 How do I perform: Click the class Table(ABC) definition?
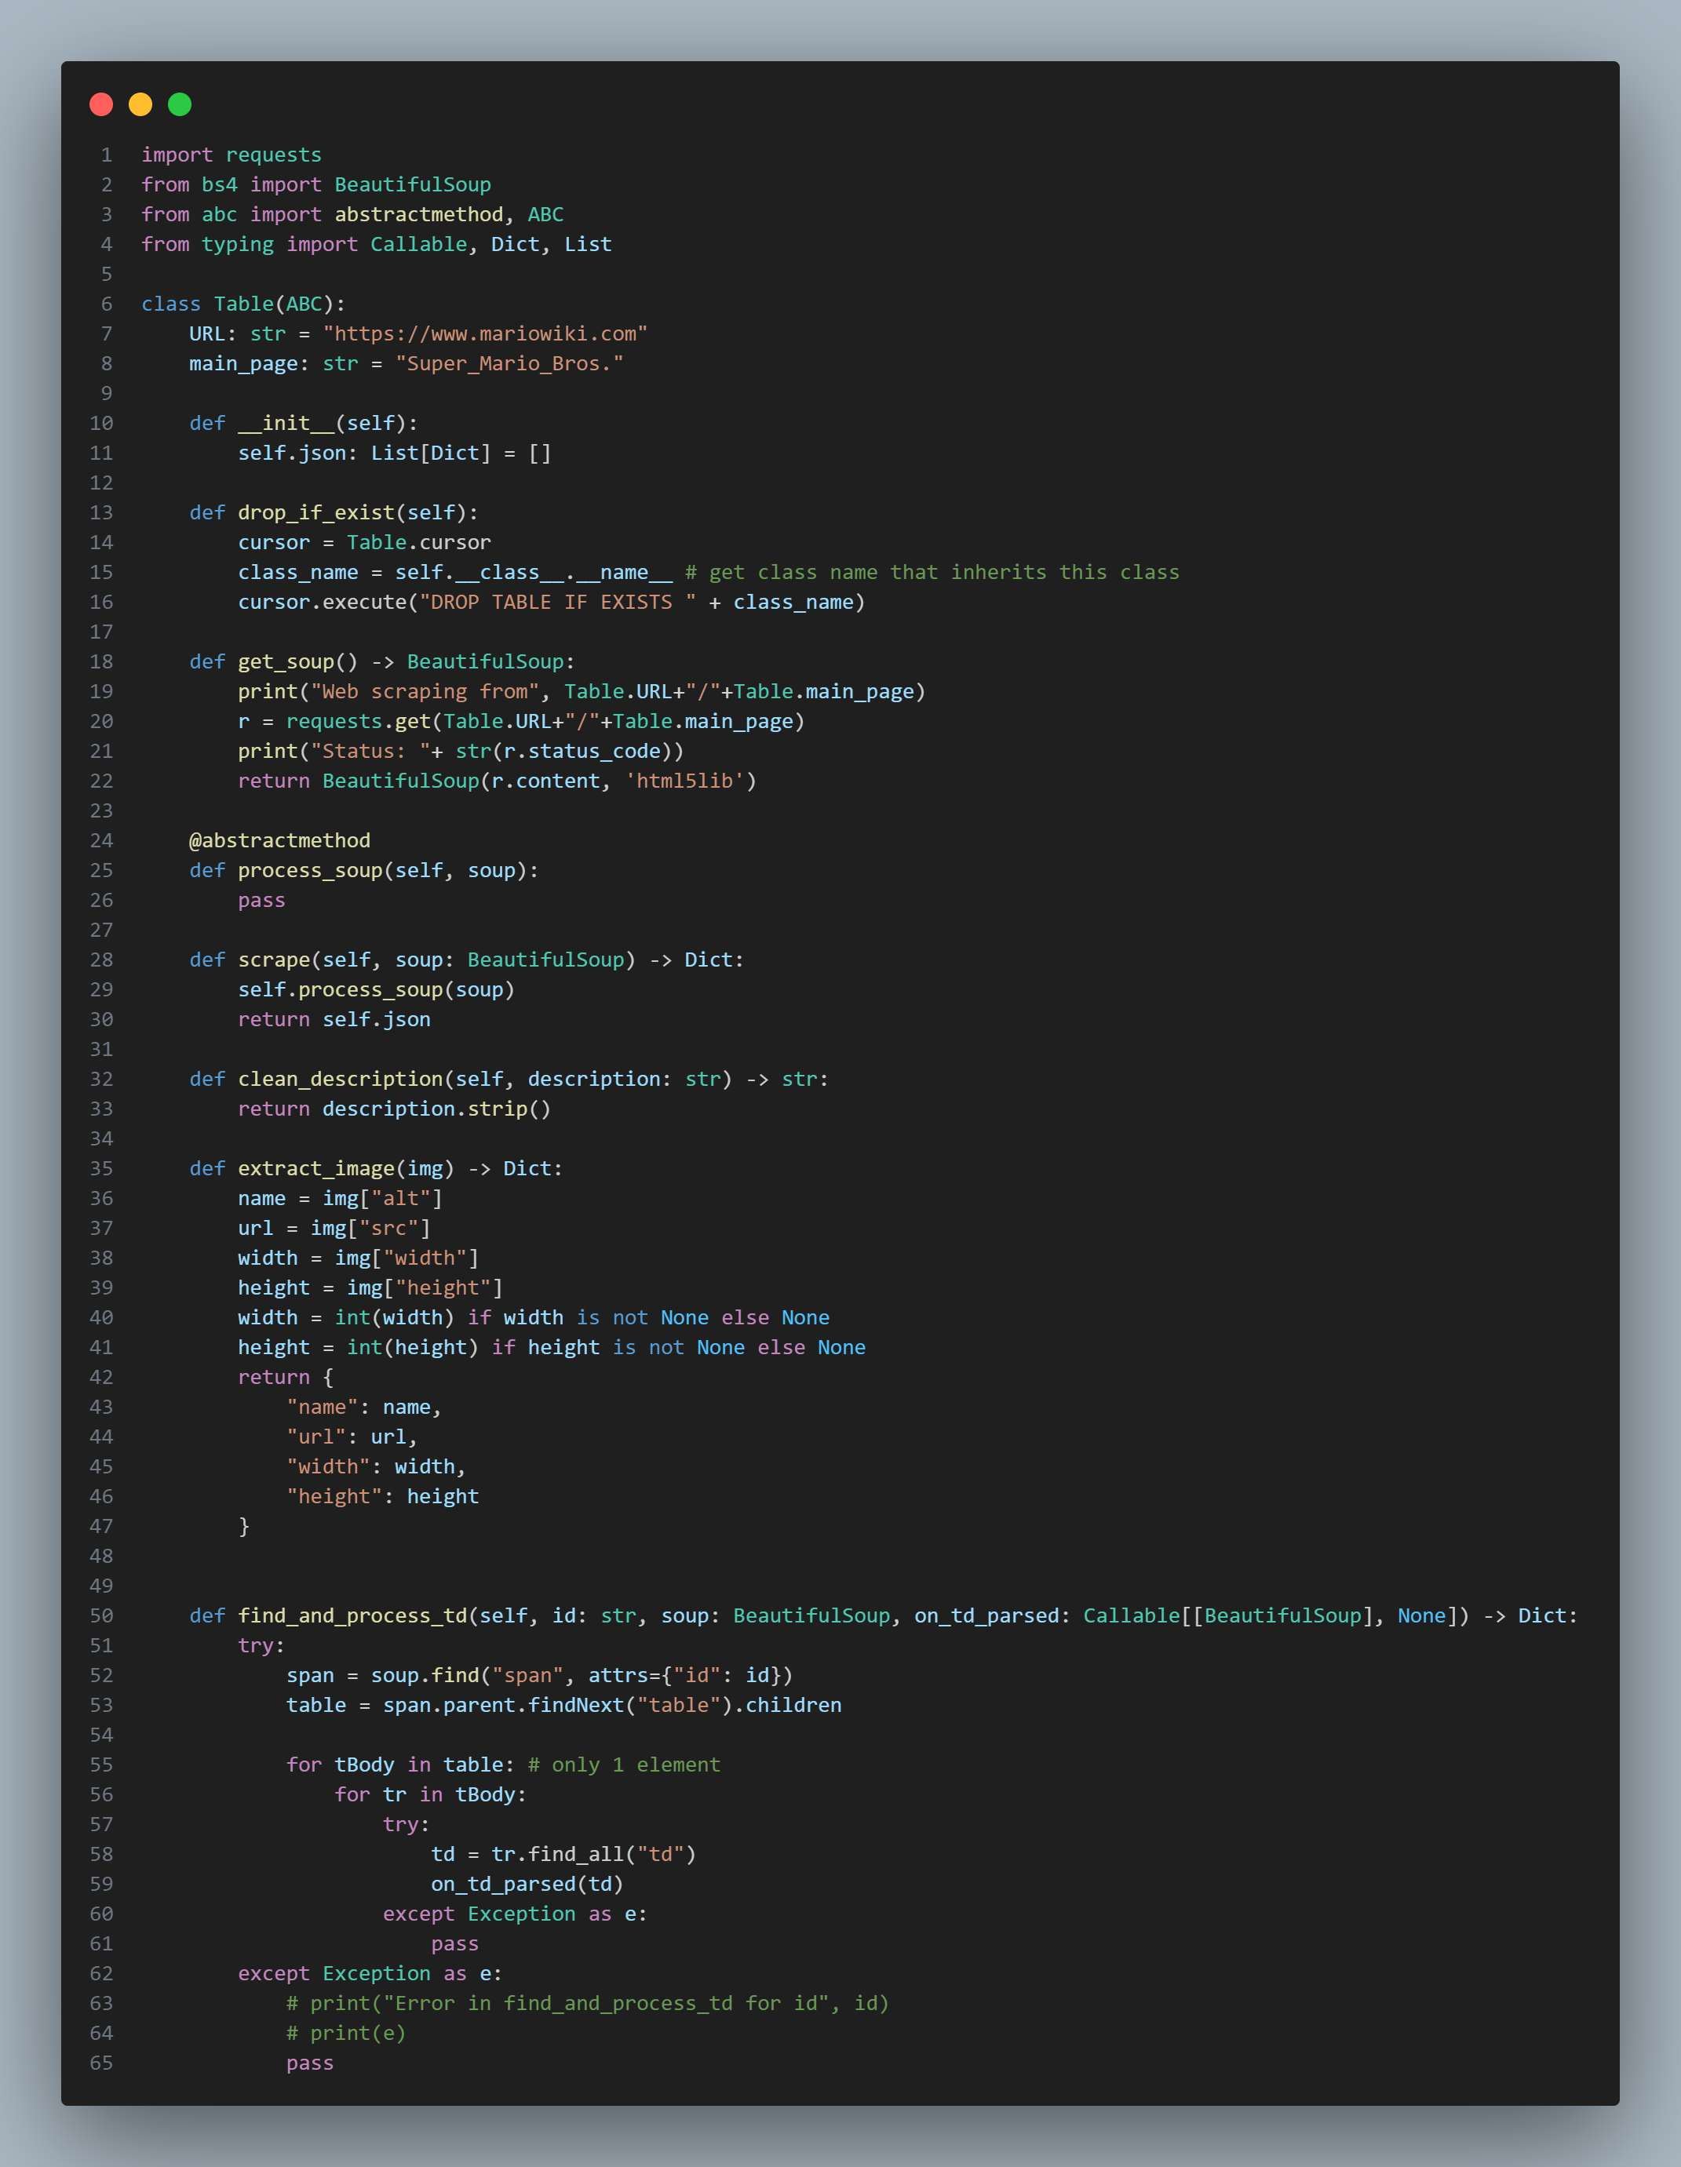(243, 304)
